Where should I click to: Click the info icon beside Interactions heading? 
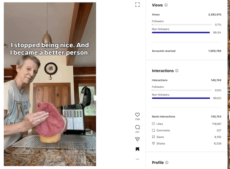177,71
